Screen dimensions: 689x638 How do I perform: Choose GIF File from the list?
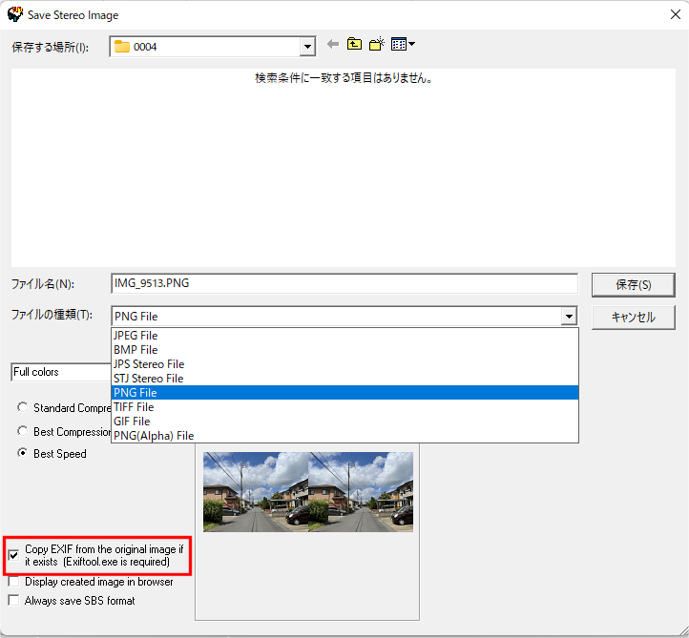(344, 422)
